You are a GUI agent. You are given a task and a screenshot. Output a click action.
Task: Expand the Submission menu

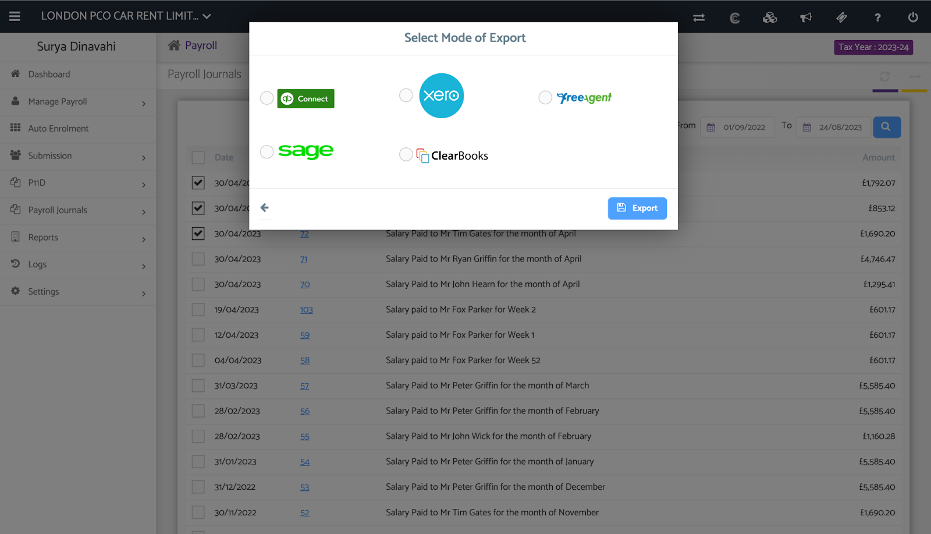[x=78, y=156]
